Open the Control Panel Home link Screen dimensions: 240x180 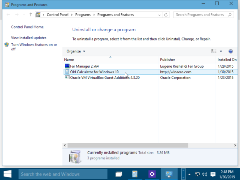27,27
